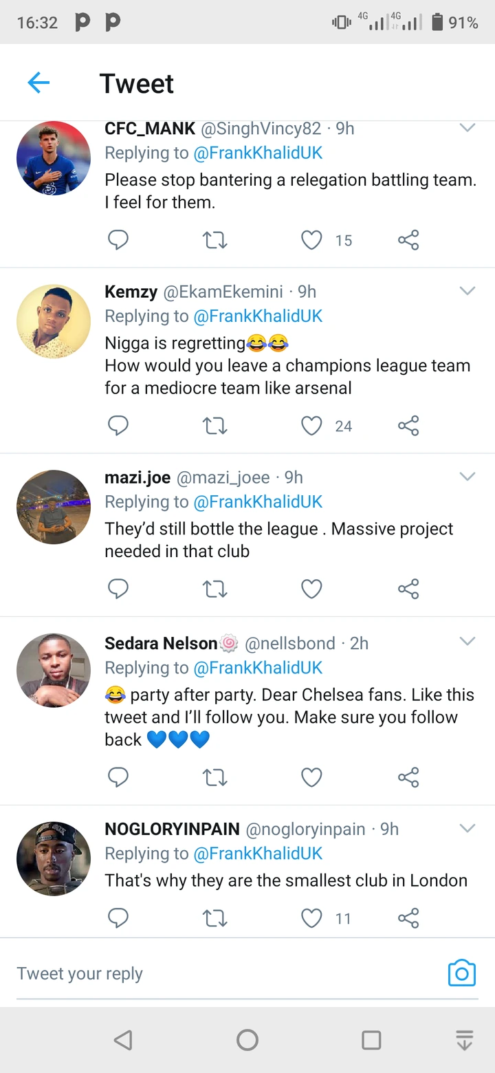Screen dimensions: 495x1073
Task: Share mazi.joe's tweet
Action: pyautogui.click(x=408, y=589)
